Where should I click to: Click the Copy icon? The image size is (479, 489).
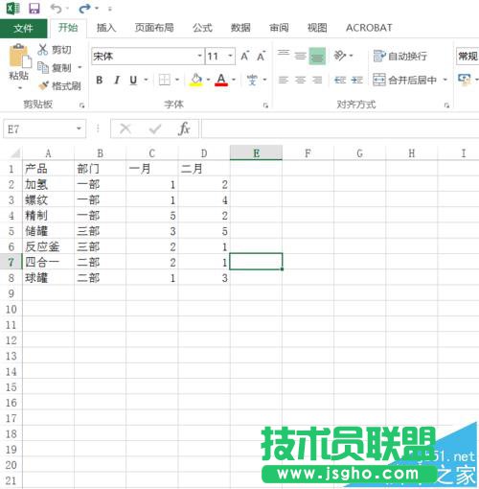(x=42, y=67)
